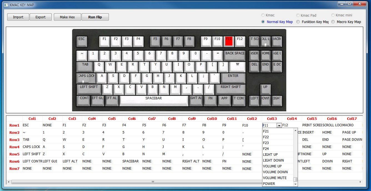Click the UP arrow key on the keyboard image
This screenshot has width=371, height=191.
coord(265,89)
